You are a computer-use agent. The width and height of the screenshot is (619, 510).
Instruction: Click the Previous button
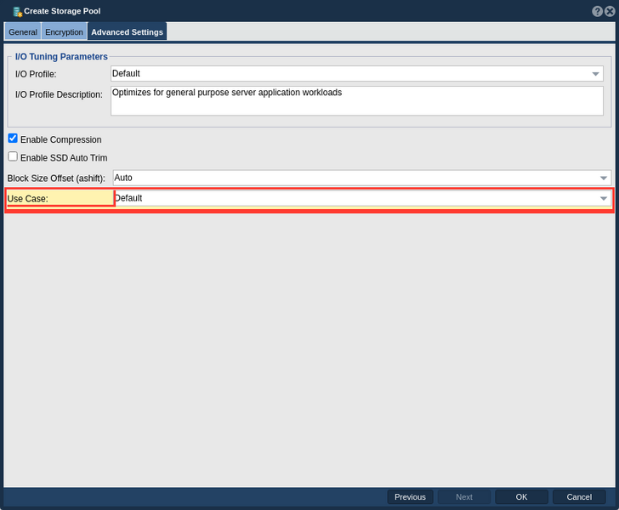[410, 497]
